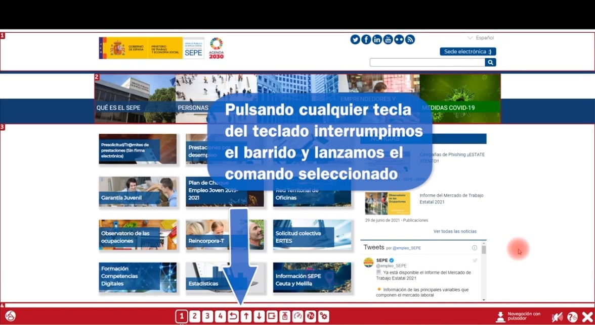Viewport: 595px width, 325px height.
Task: Click the Twitter bird on SEPE tweet
Action: pos(475,260)
